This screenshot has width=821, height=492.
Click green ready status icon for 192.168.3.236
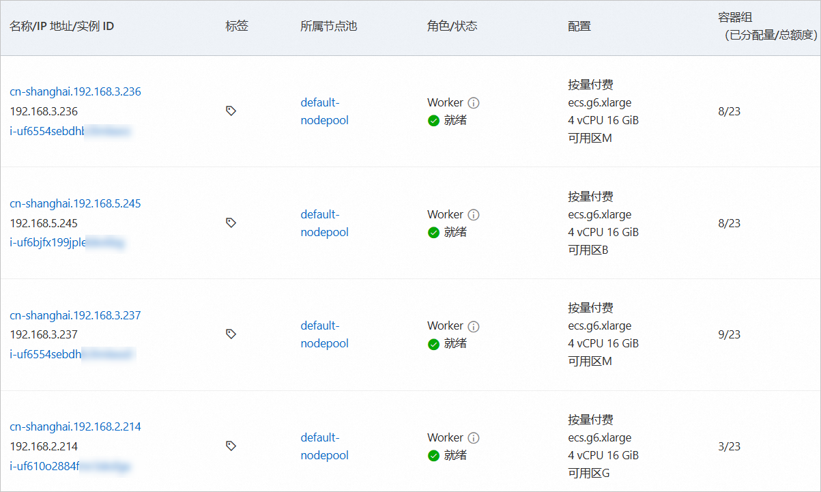pyautogui.click(x=433, y=121)
